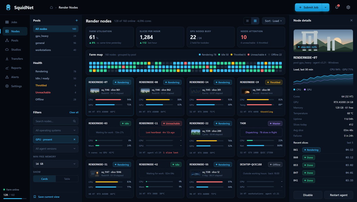
Task: Click the SquidNet squid logo icon
Action: pyautogui.click(x=8, y=7)
